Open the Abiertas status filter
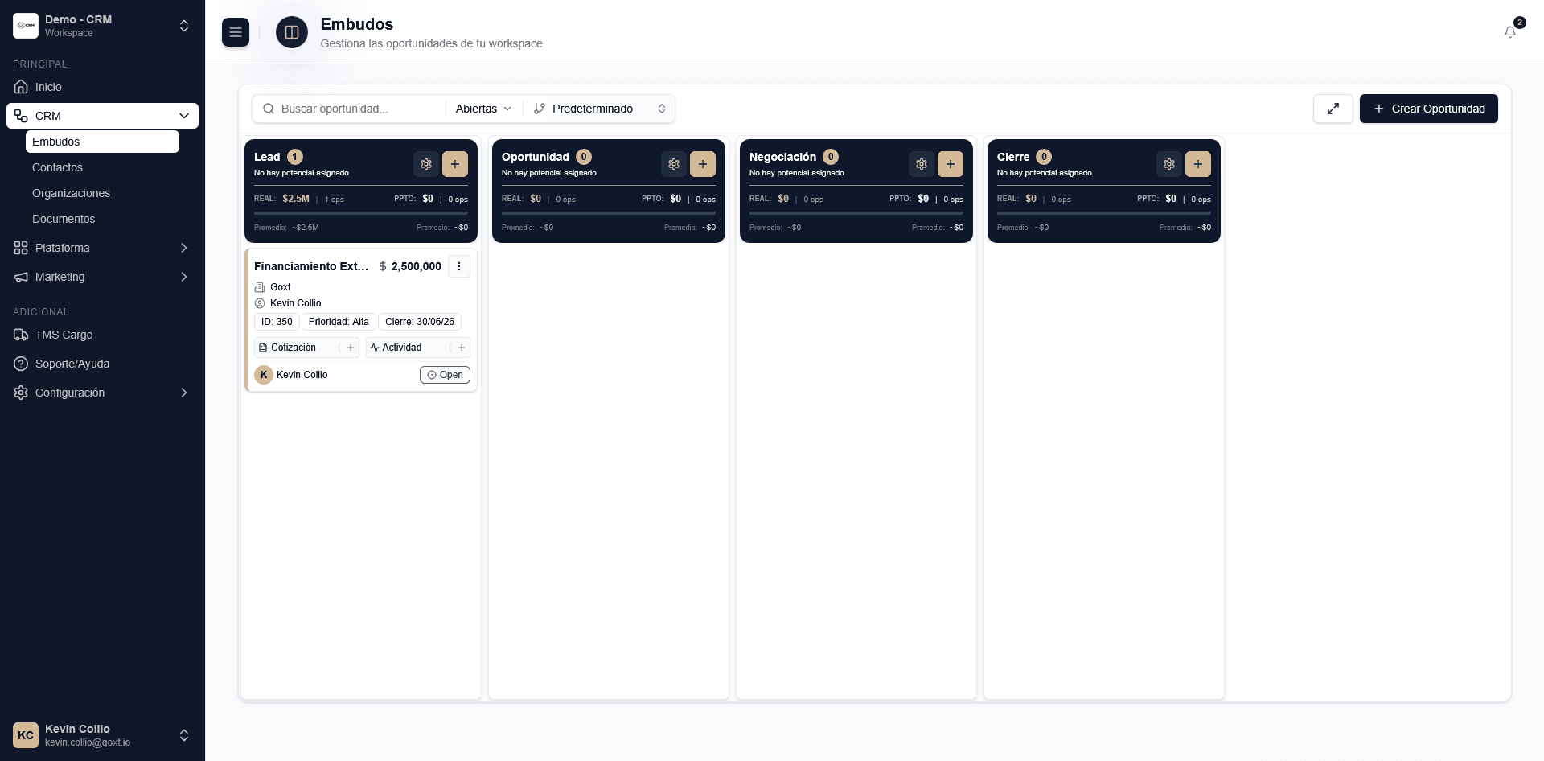Viewport: 1544px width, 761px height. tap(483, 109)
